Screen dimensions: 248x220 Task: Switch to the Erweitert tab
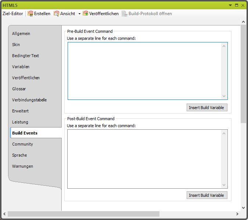(21, 111)
